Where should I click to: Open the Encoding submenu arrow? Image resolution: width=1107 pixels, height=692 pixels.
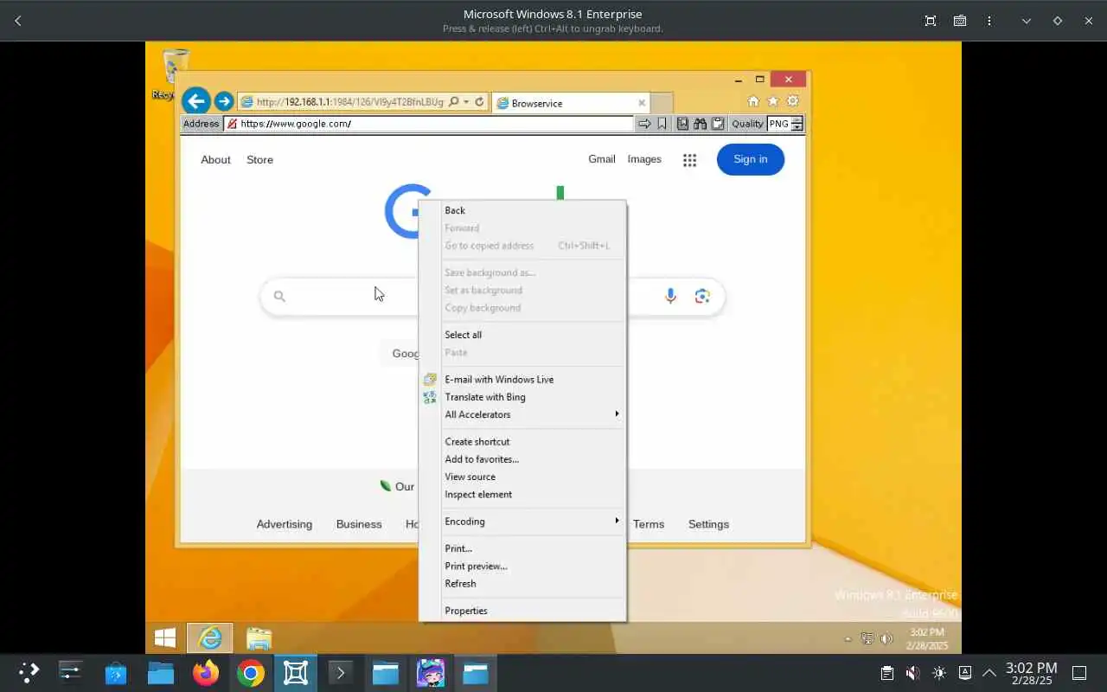pos(617,520)
